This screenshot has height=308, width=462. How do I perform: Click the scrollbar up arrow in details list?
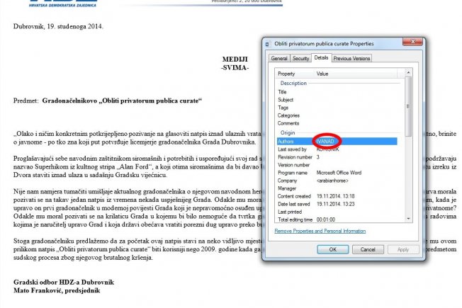pos(408,72)
